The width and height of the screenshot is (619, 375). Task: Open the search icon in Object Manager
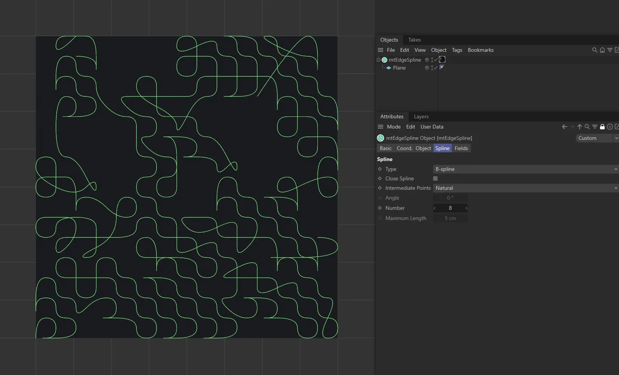click(594, 50)
